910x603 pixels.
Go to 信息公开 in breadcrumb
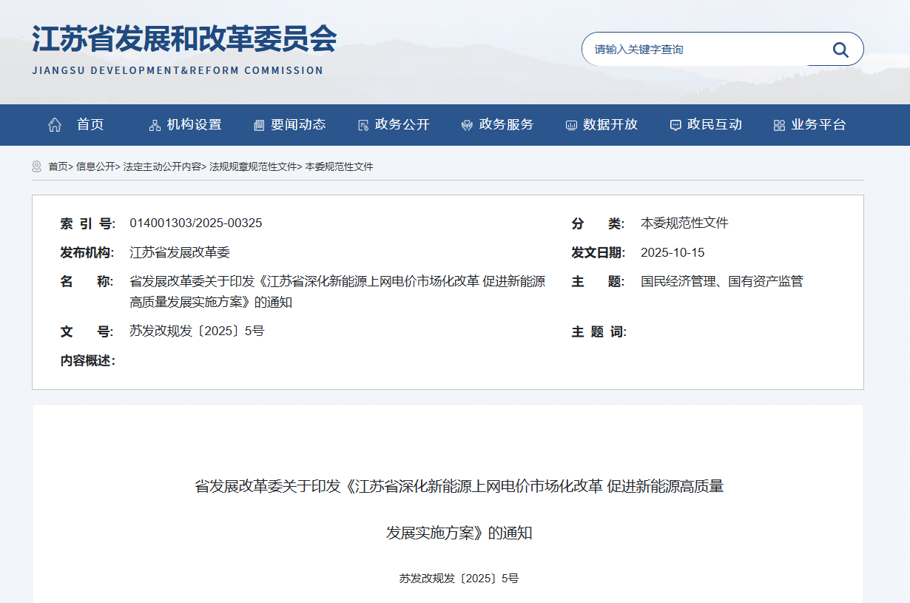point(95,167)
